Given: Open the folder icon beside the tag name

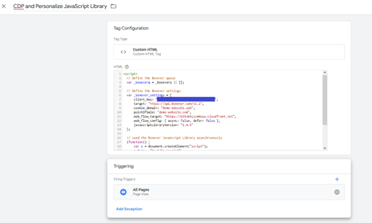Looking at the screenshot, I should (114, 6).
